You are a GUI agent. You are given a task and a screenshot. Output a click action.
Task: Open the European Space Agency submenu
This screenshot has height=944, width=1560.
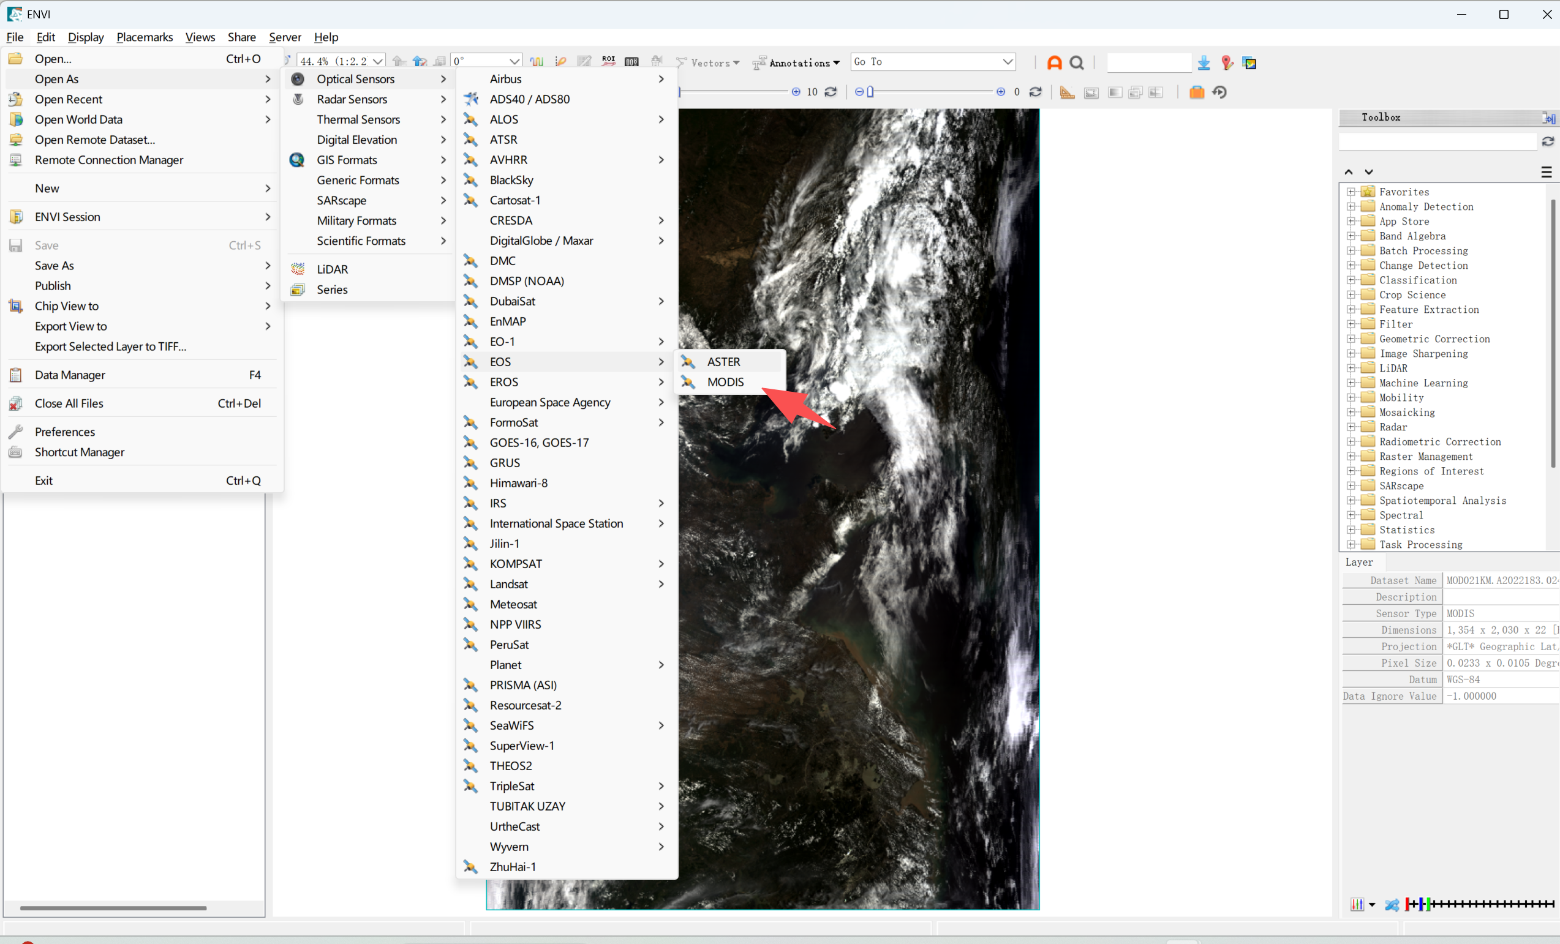[567, 402]
